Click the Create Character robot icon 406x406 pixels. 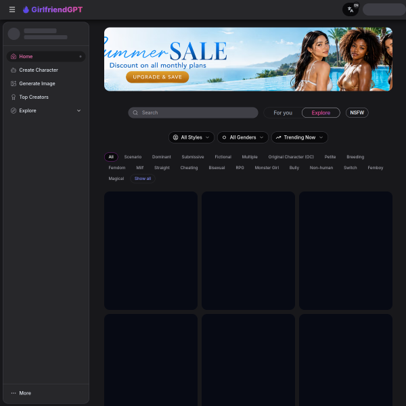click(x=14, y=70)
